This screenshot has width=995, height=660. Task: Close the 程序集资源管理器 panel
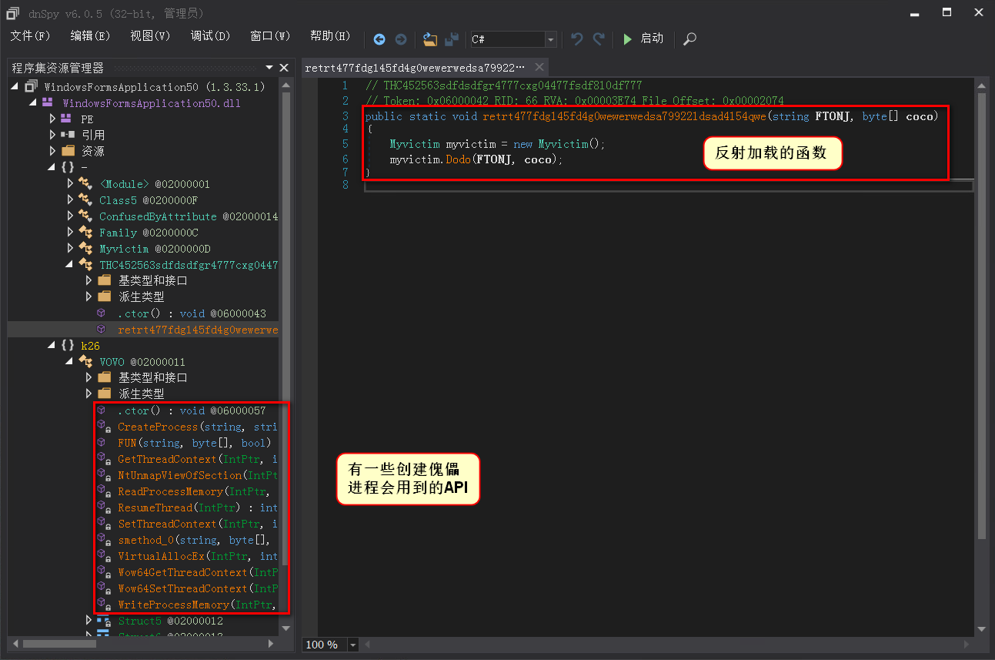click(284, 68)
